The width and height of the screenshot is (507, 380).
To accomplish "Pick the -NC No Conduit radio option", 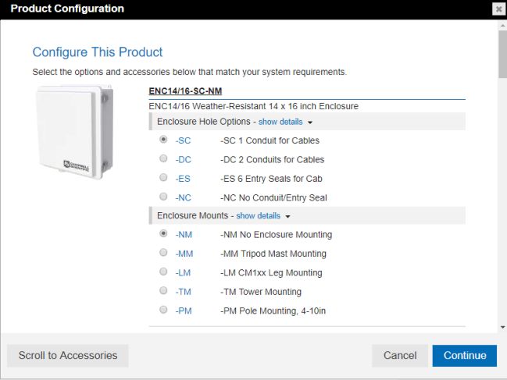I will tap(163, 197).
